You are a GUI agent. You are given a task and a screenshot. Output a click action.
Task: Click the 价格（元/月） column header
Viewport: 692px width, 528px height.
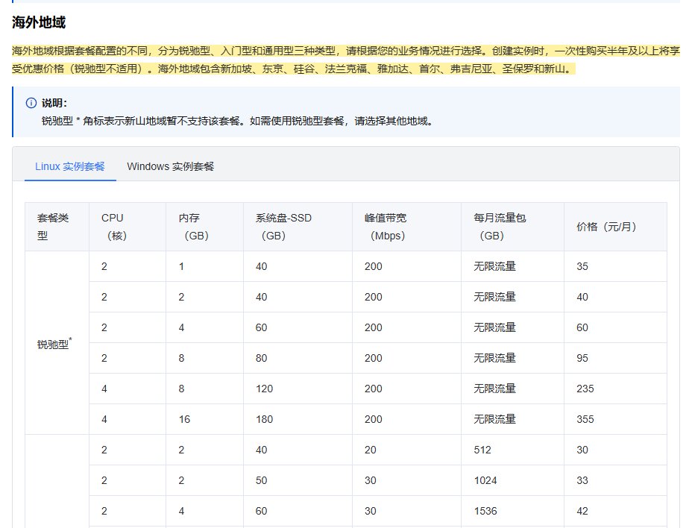[x=615, y=227]
